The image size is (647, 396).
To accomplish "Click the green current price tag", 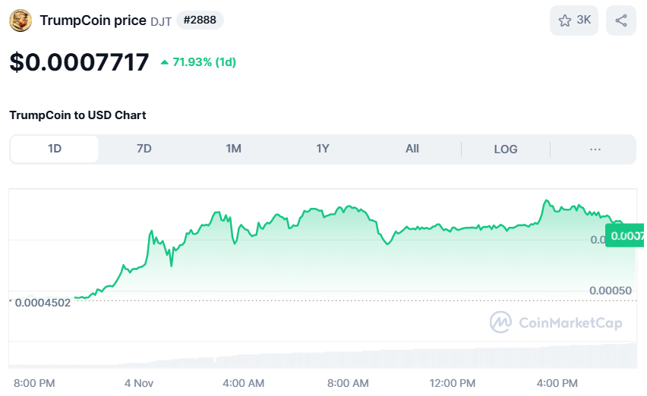I will pyautogui.click(x=625, y=236).
